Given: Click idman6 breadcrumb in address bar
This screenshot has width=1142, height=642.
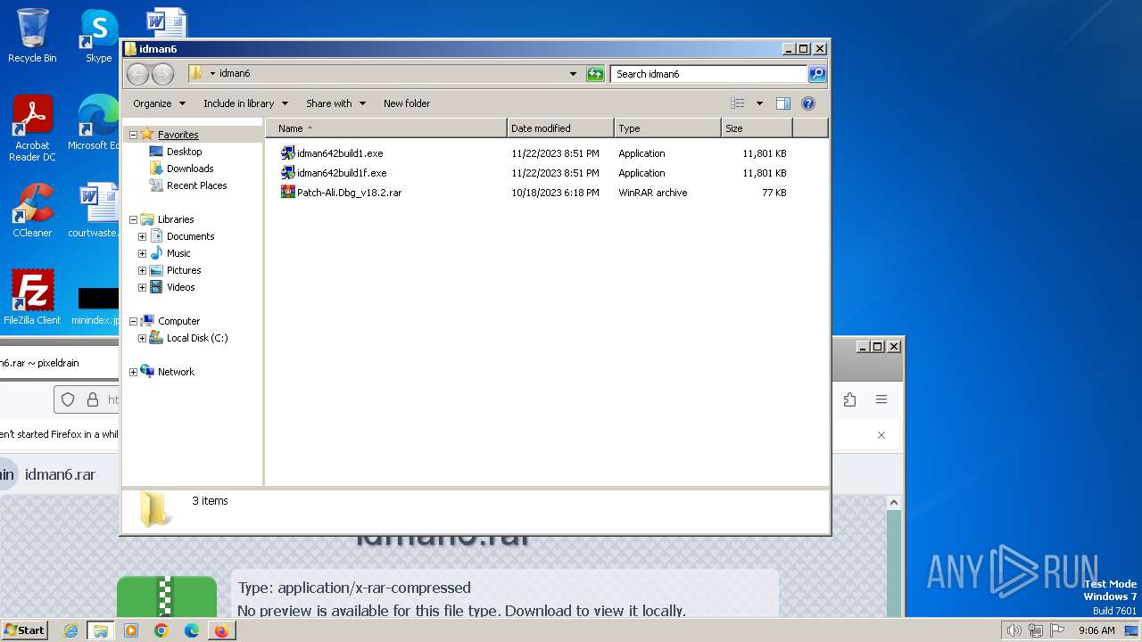Looking at the screenshot, I should tap(235, 74).
